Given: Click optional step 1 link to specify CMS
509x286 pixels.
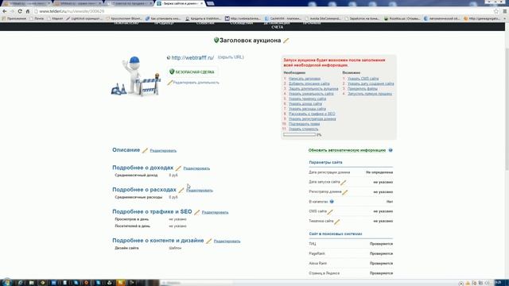Looking at the screenshot, I should (x=363, y=79).
